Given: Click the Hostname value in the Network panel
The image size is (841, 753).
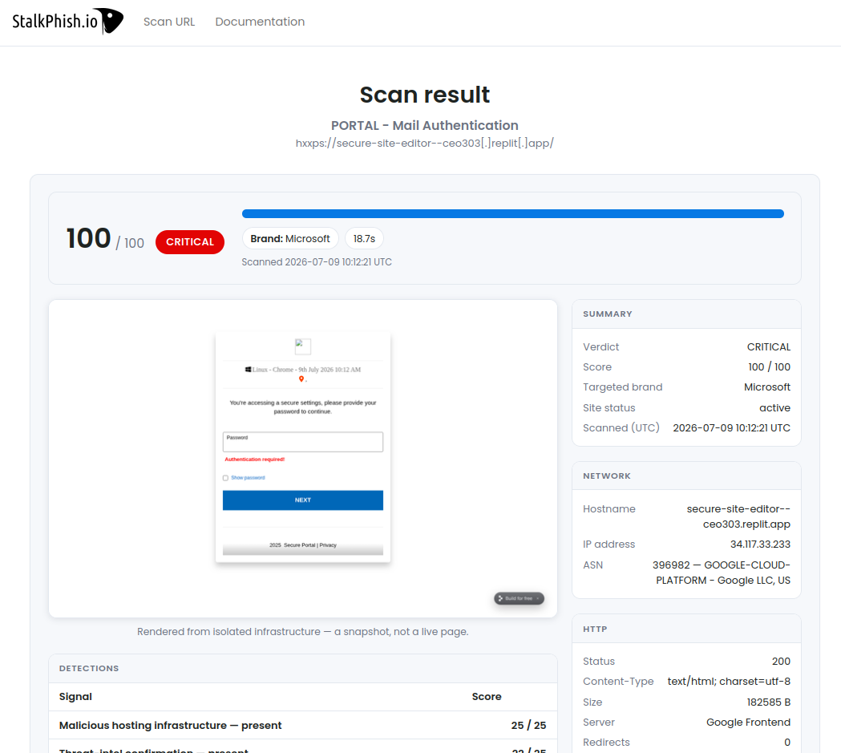Looking at the screenshot, I should (738, 516).
